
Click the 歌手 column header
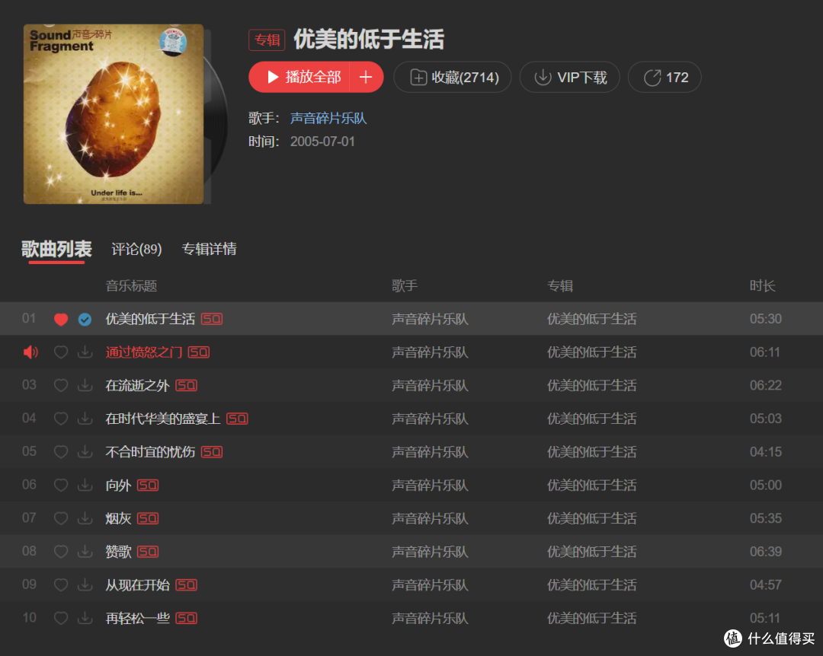(405, 286)
